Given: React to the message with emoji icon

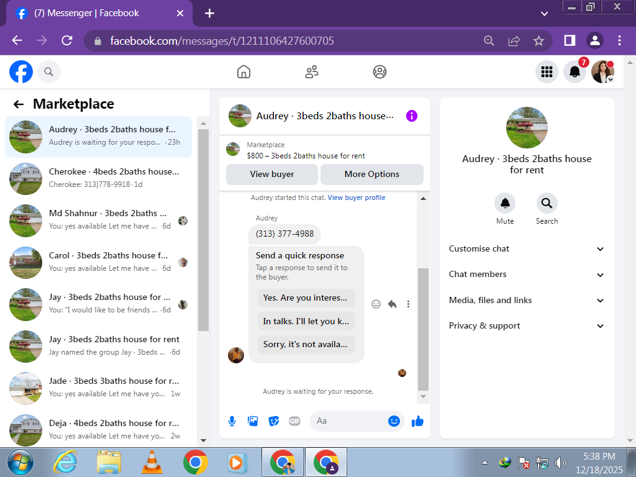Looking at the screenshot, I should (376, 304).
